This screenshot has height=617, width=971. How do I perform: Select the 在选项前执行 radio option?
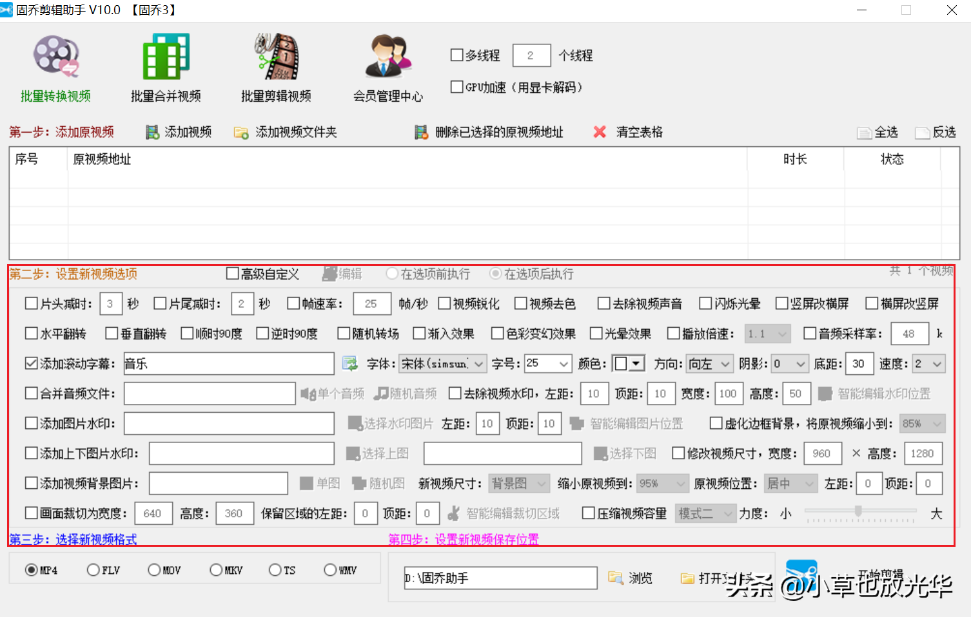click(x=391, y=274)
